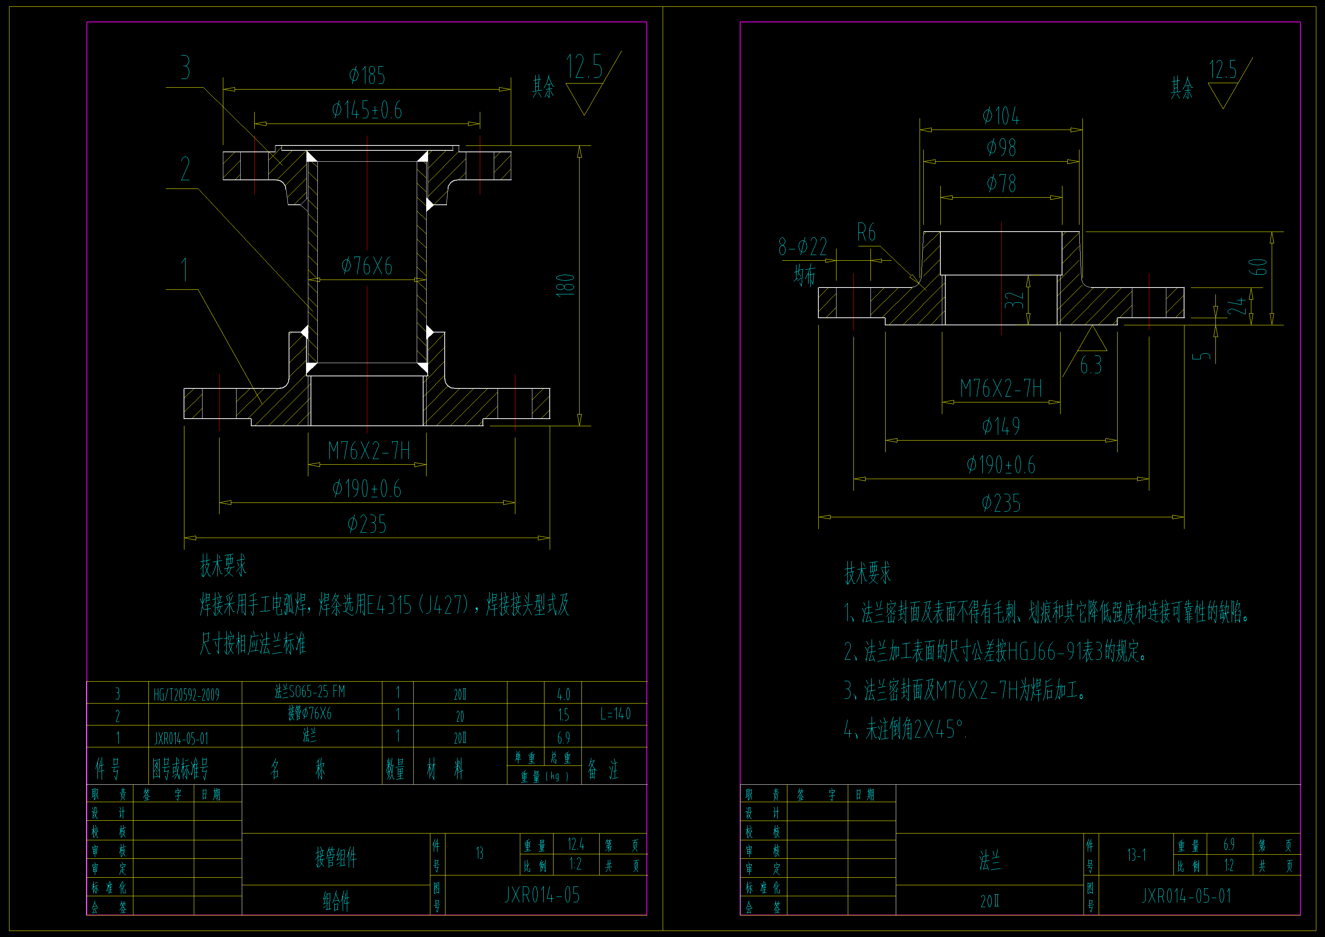Click the "接管Φ76X6" parts list cell

(x=310, y=714)
